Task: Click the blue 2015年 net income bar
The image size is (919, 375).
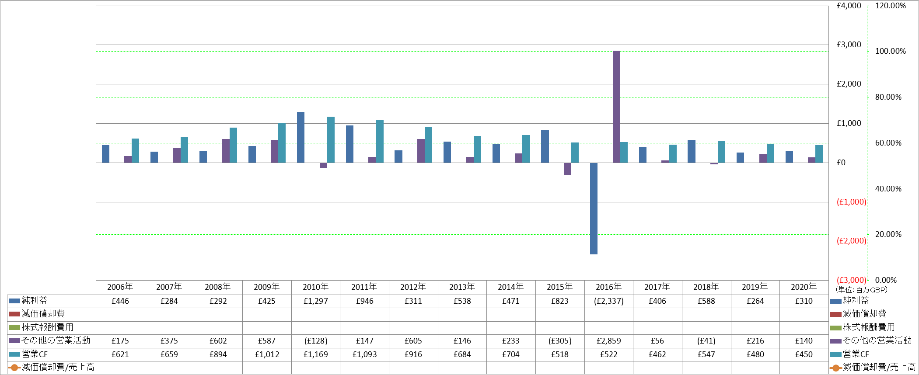Action: tap(545, 146)
